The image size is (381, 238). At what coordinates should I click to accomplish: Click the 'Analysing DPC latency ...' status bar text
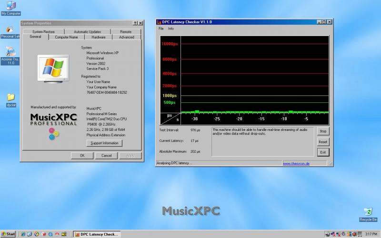pos(174,163)
